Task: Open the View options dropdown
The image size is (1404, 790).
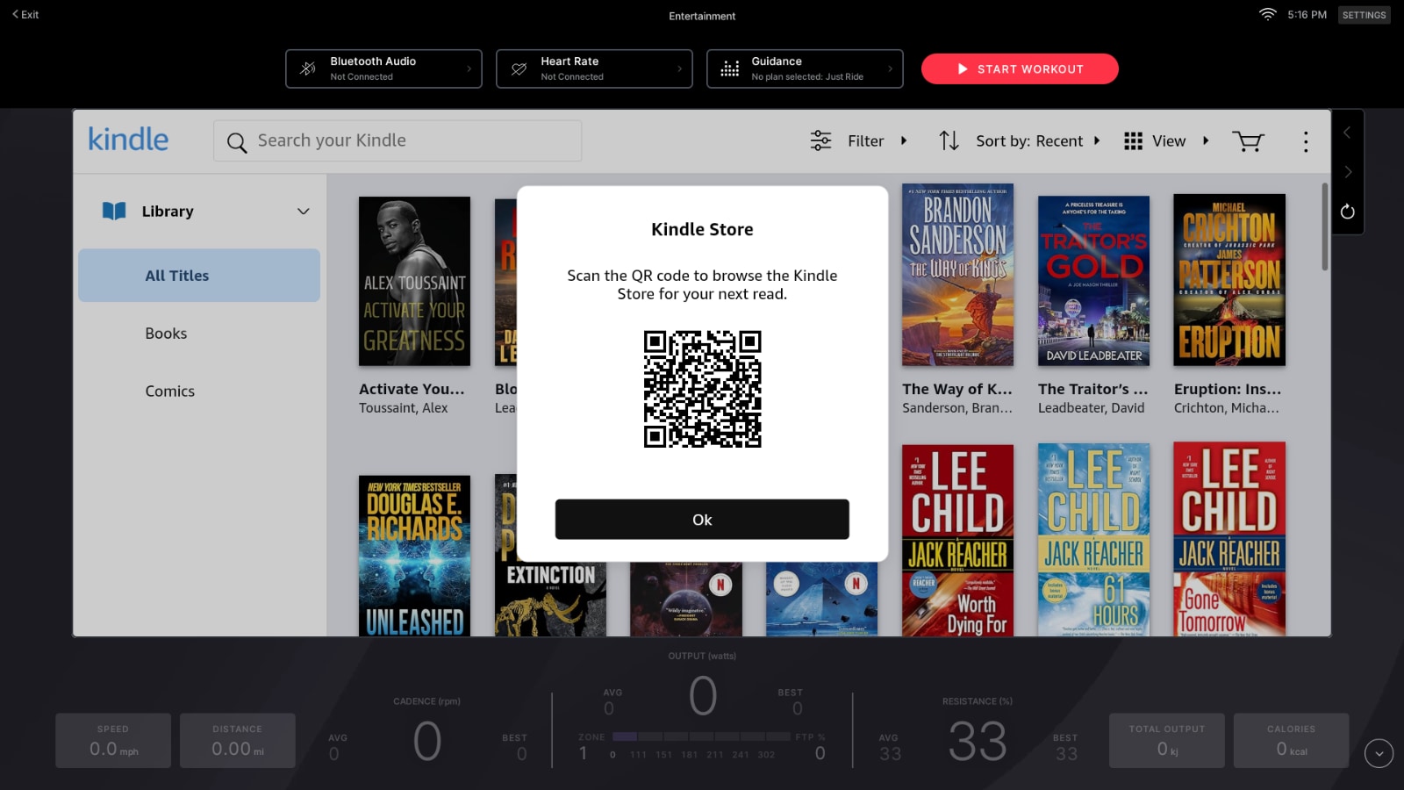Action: point(1167,140)
